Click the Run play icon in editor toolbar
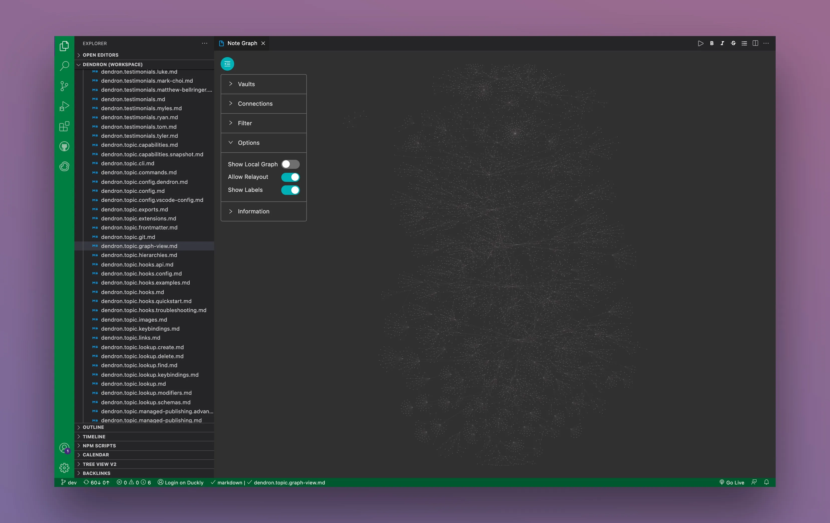 pos(701,43)
